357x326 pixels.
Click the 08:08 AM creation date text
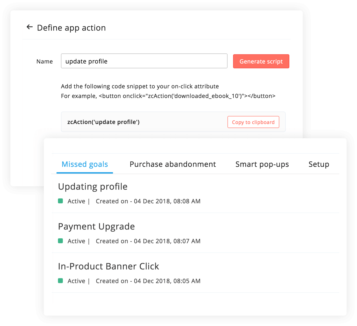pos(148,201)
